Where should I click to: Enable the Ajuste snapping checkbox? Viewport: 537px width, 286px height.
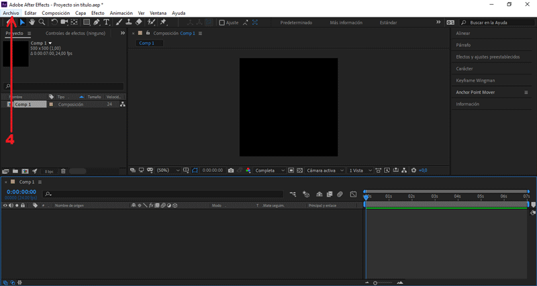pyautogui.click(x=222, y=22)
